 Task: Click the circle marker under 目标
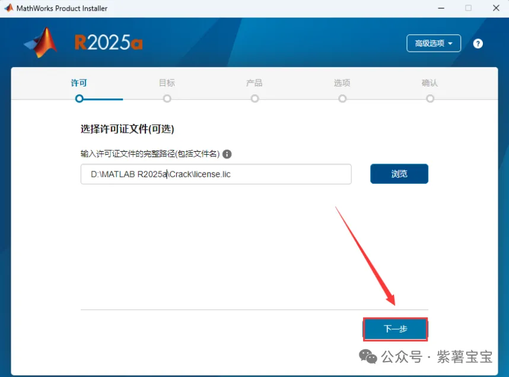click(167, 98)
